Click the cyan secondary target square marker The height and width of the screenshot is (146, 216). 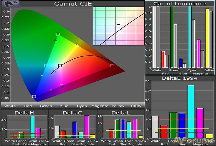click(x=46, y=65)
